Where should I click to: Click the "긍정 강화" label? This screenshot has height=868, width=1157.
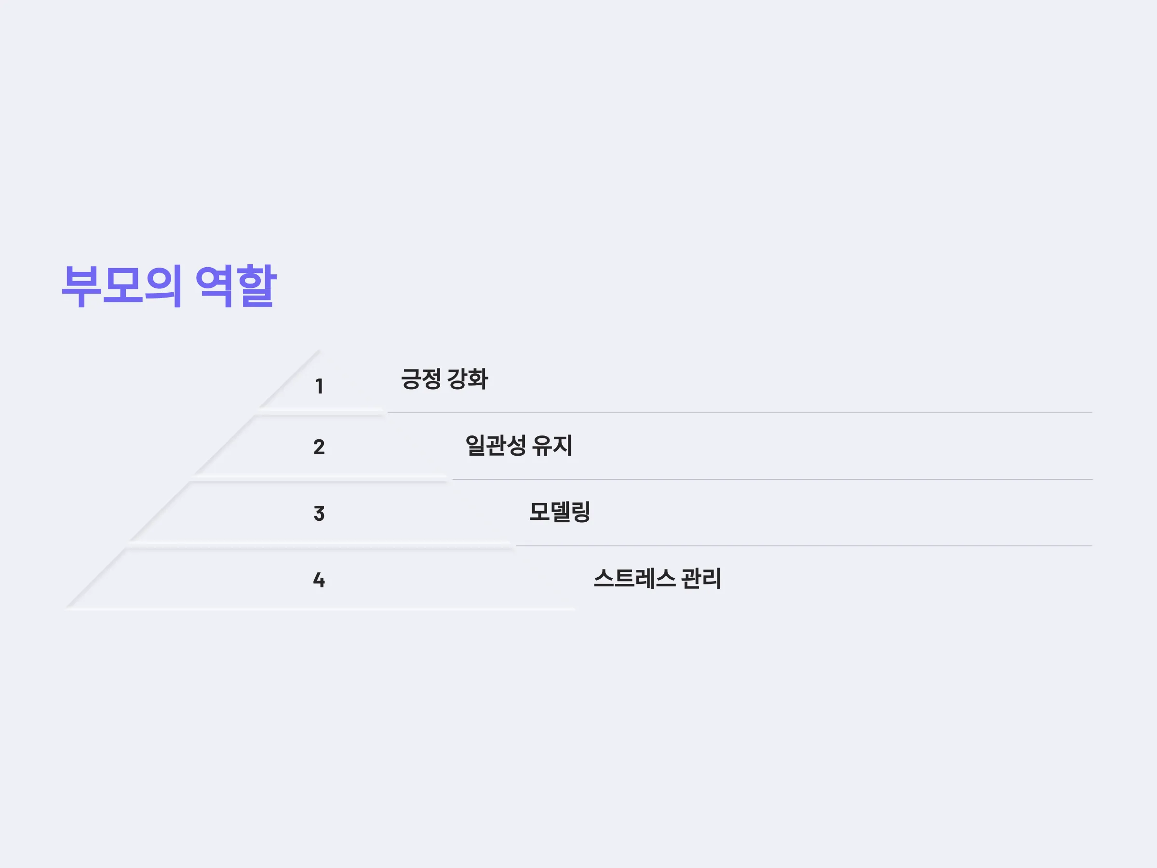click(444, 379)
